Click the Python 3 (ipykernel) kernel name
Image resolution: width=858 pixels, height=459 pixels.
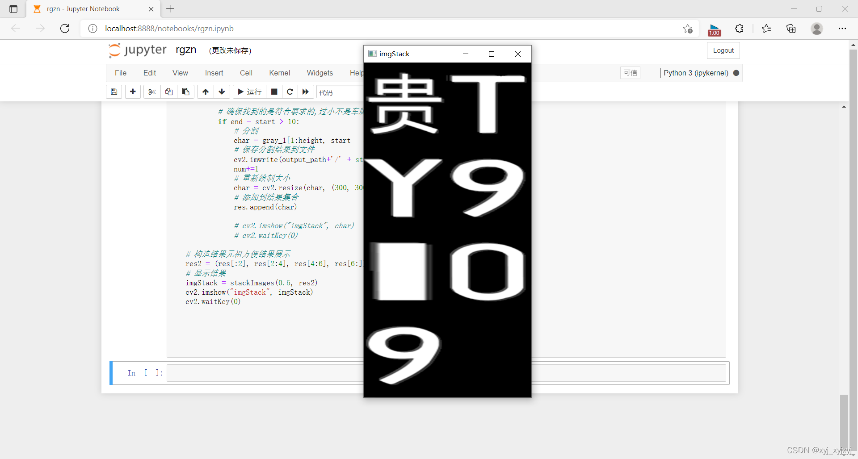click(x=696, y=73)
